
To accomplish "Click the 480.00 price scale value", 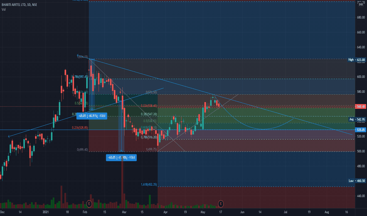I will coord(361,166).
